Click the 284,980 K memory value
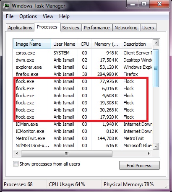This screenshot has width=172, height=192. coord(108,74)
